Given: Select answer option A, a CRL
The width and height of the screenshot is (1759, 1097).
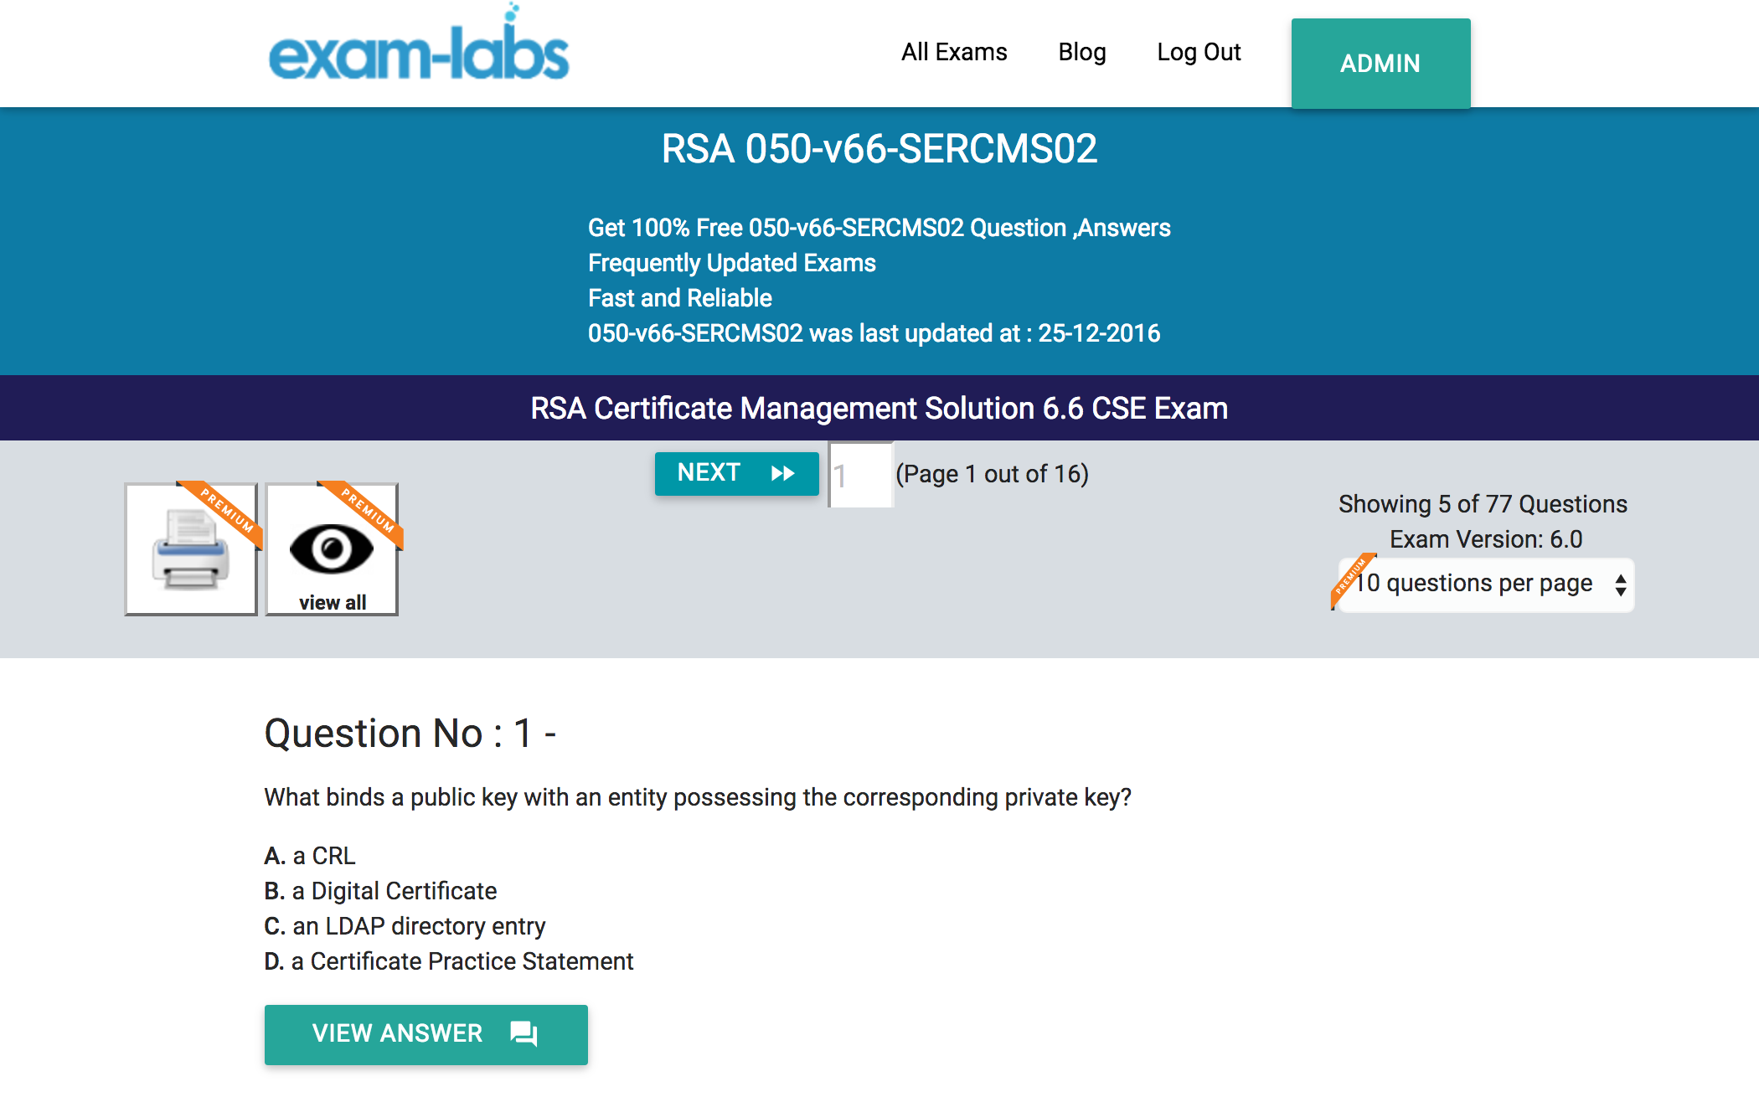Looking at the screenshot, I should (310, 856).
